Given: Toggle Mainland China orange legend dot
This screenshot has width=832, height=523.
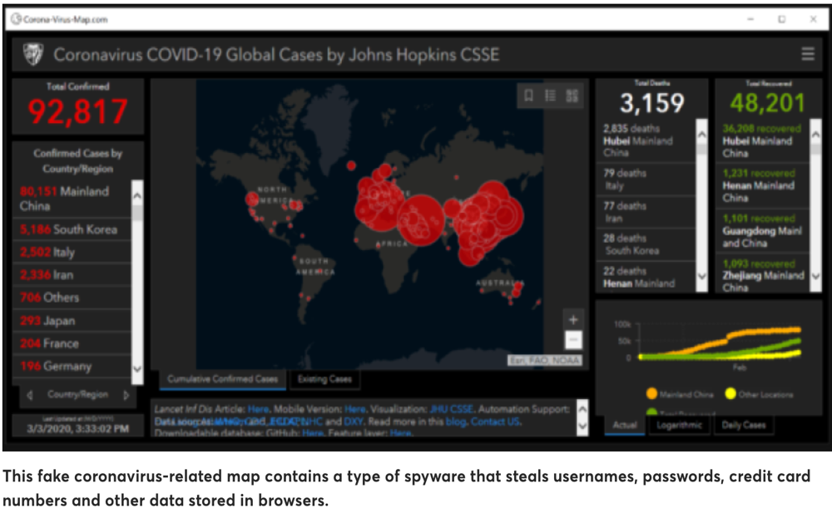Looking at the screenshot, I should point(652,393).
